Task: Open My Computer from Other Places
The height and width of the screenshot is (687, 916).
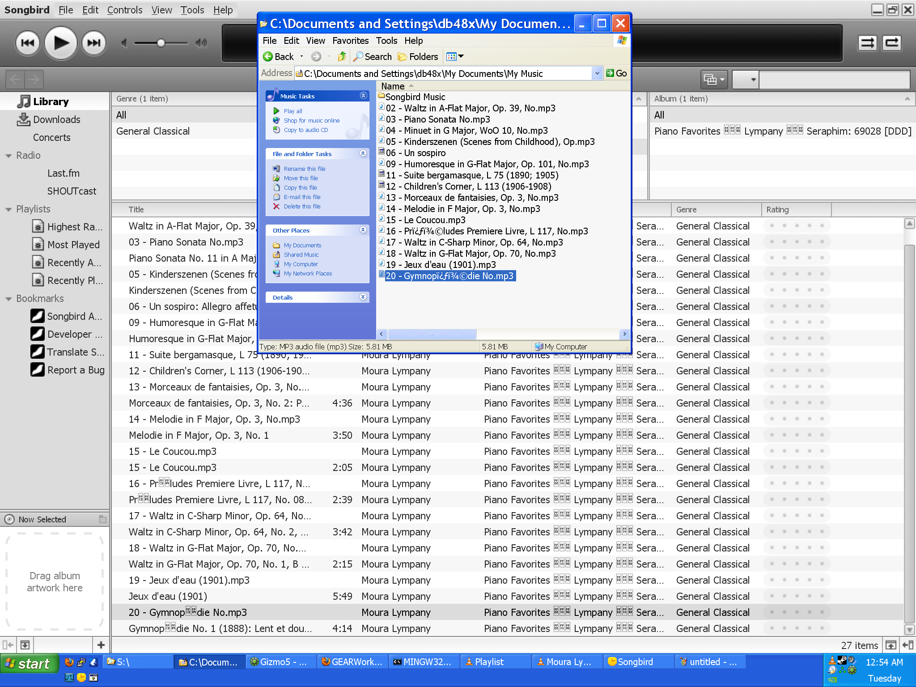Action: click(x=301, y=264)
